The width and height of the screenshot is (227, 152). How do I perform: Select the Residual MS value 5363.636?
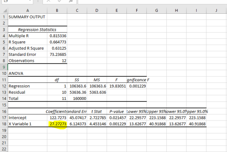pos(97,92)
